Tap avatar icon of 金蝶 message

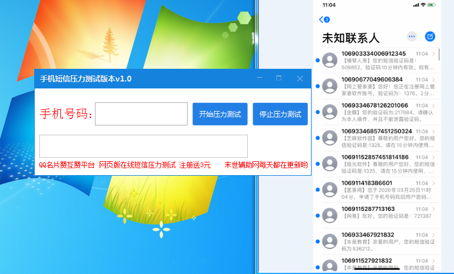click(330, 112)
